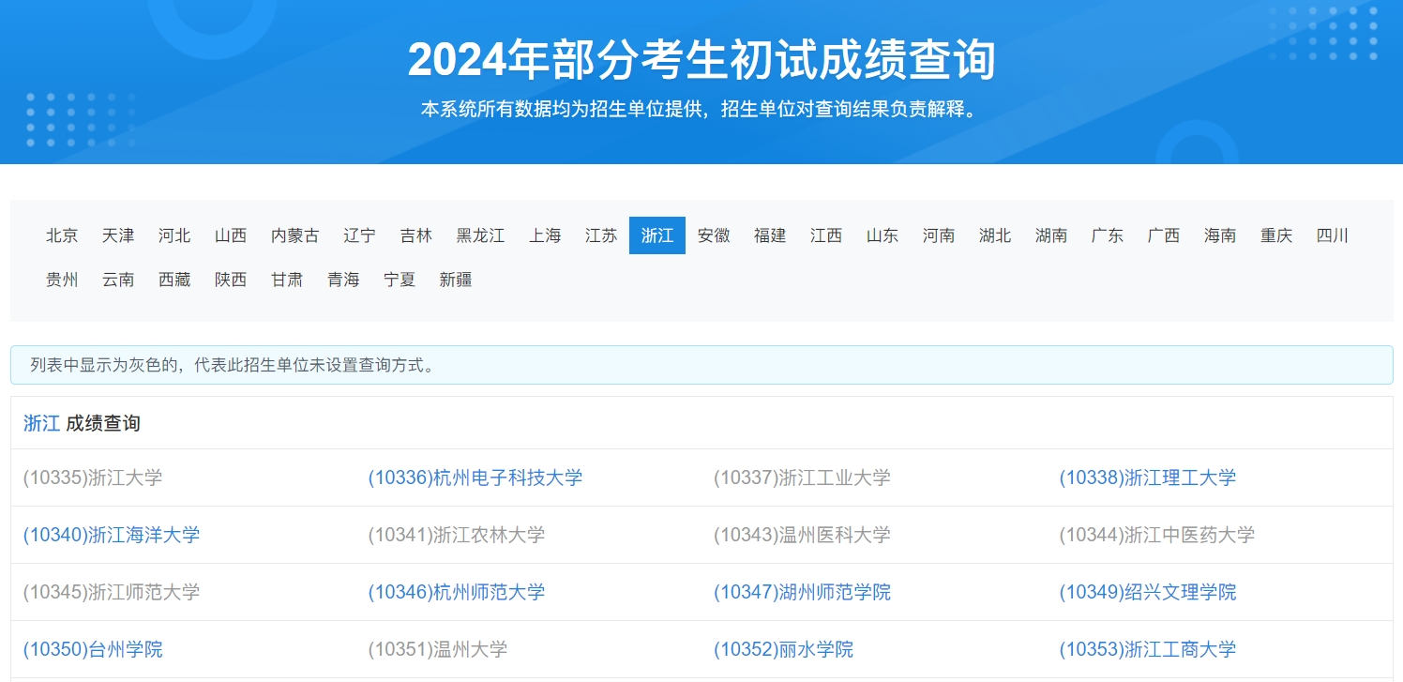Image resolution: width=1403 pixels, height=682 pixels.
Task: Select the 广西 province tab
Action: pyautogui.click(x=1164, y=235)
